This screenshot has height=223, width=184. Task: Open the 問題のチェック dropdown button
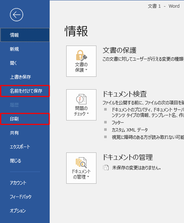[x=81, y=105]
